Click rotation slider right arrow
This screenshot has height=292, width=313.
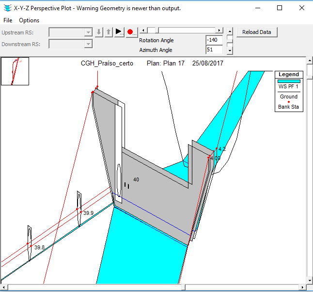pyautogui.click(x=219, y=30)
